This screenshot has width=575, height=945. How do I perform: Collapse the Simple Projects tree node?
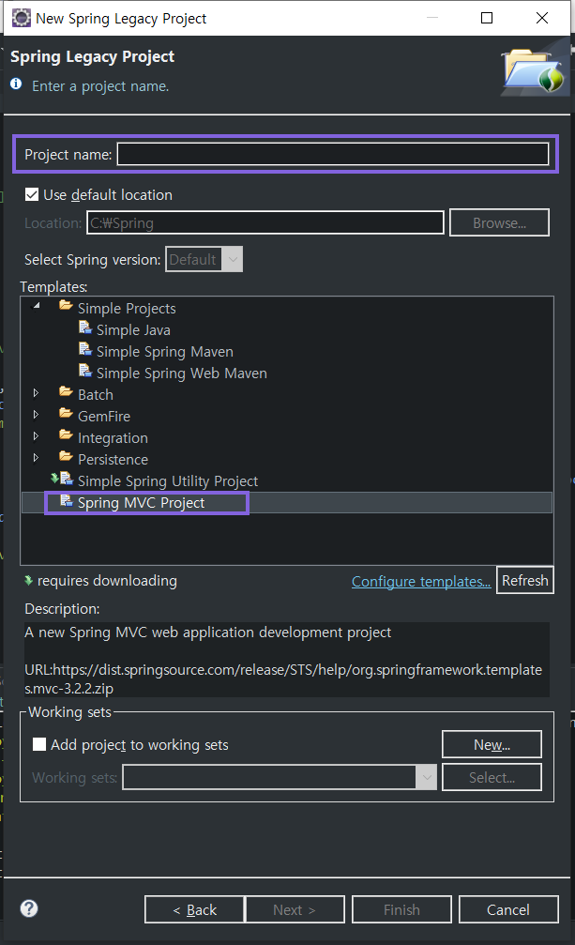tap(37, 306)
